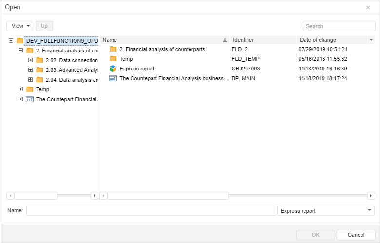This screenshot has width=380, height=243.
Task: Click the 2.03 Advanced Analytics folder icon
Action: coord(39,70)
